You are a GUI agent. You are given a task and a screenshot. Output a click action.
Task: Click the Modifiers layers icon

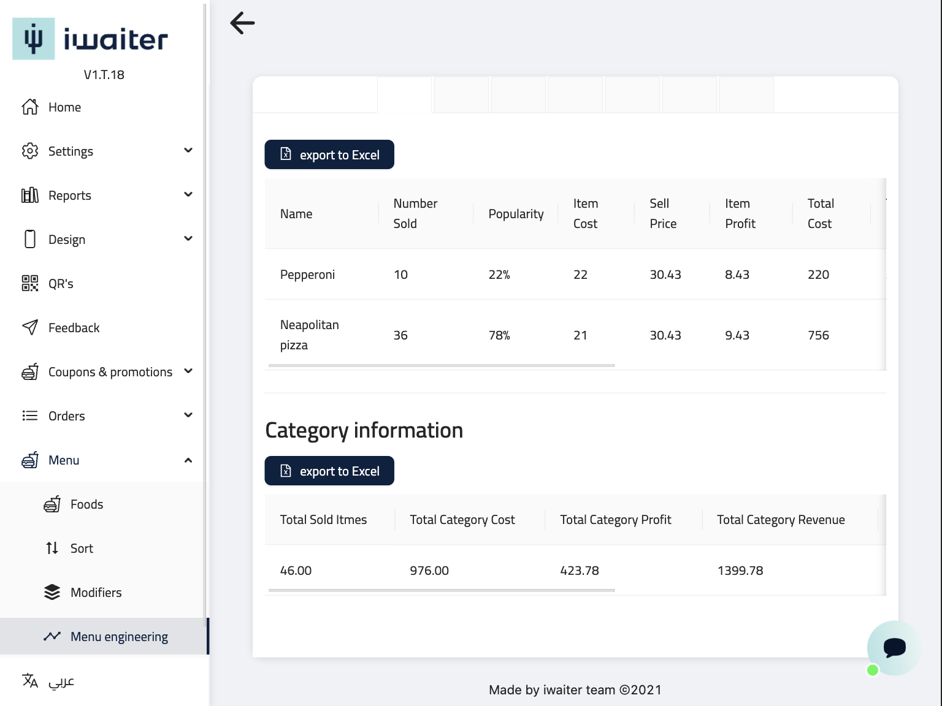pos(52,593)
